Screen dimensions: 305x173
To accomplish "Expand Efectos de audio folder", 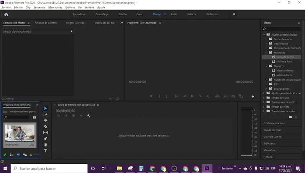I will pyautogui.click(x=264, y=98).
